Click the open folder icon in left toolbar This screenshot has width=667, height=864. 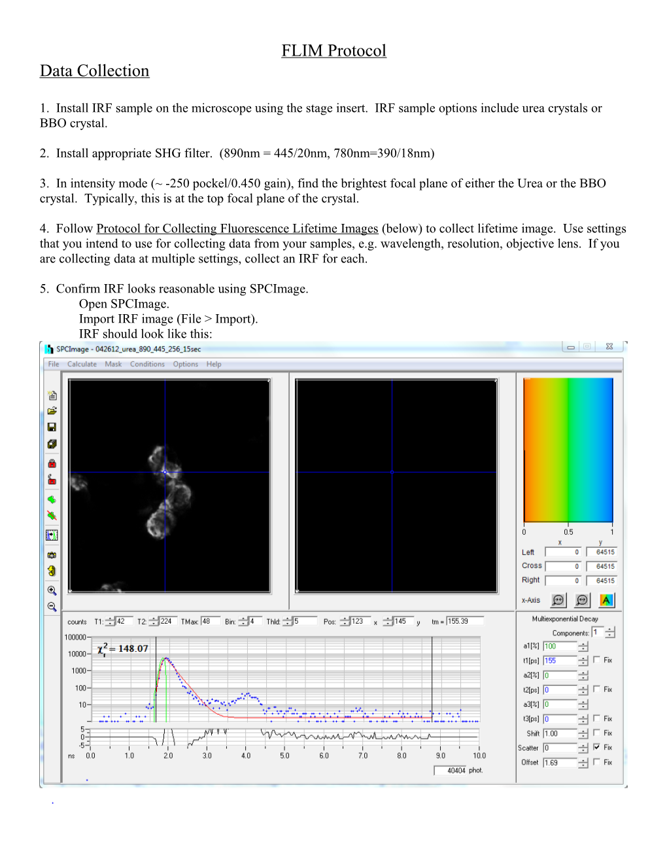click(52, 411)
